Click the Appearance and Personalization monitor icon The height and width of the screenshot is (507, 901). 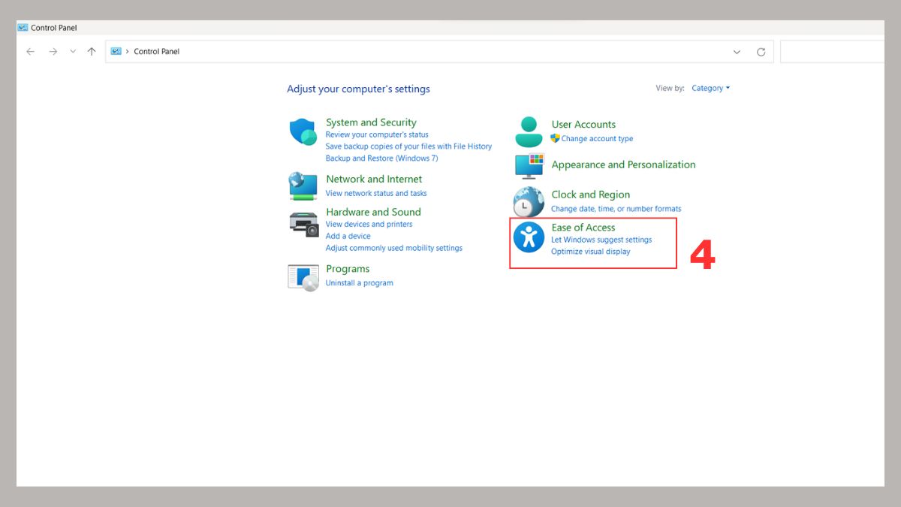[x=529, y=165]
